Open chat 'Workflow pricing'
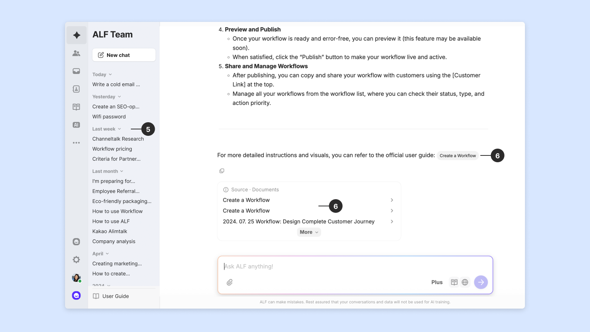The width and height of the screenshot is (590, 332). [112, 149]
